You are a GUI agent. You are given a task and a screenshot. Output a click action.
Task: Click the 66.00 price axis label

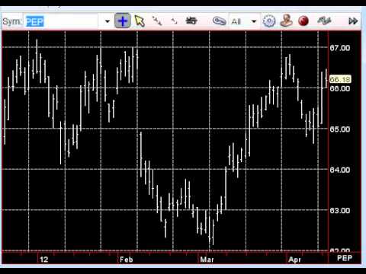340,88
